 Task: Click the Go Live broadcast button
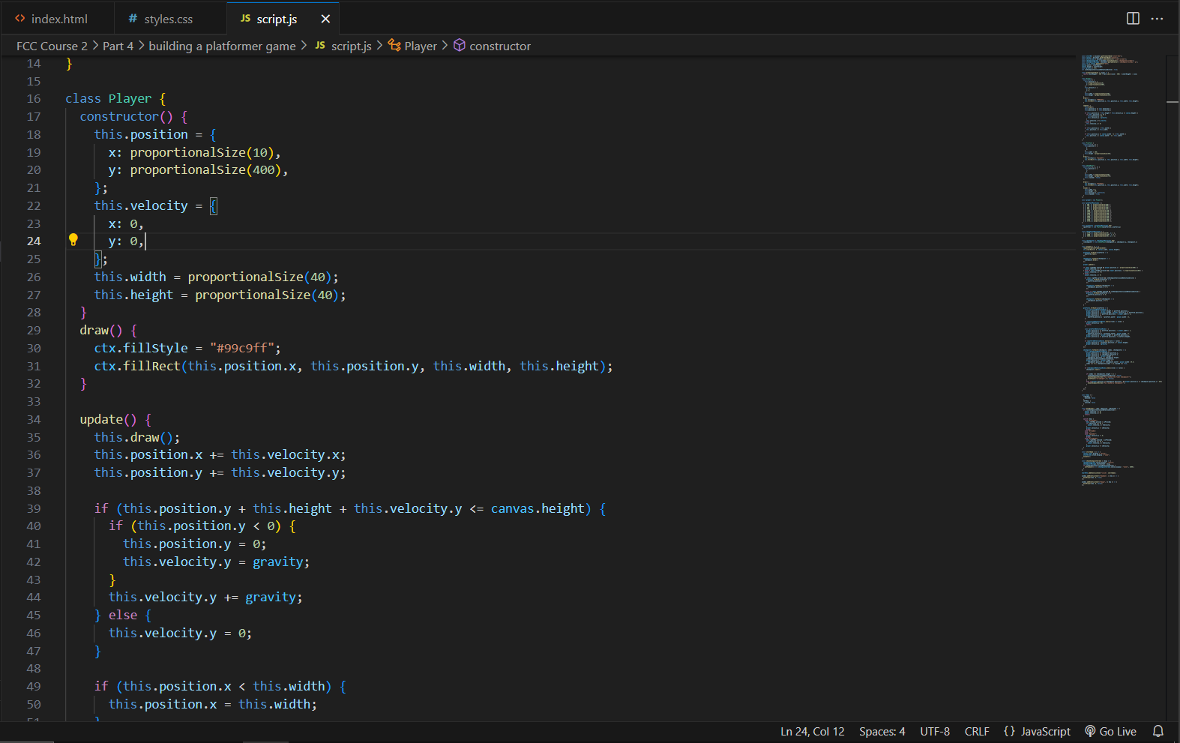coord(1110,731)
